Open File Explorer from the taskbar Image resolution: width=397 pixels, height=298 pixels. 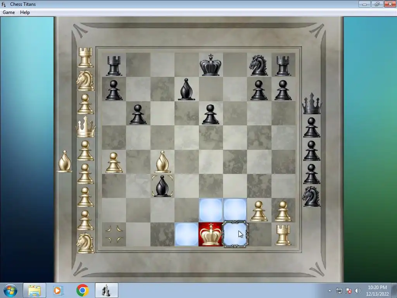(x=35, y=290)
